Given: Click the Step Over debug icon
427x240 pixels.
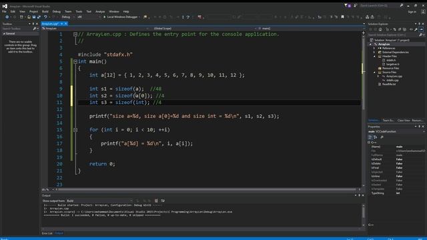Looking at the screenshot, I should tap(188, 17).
